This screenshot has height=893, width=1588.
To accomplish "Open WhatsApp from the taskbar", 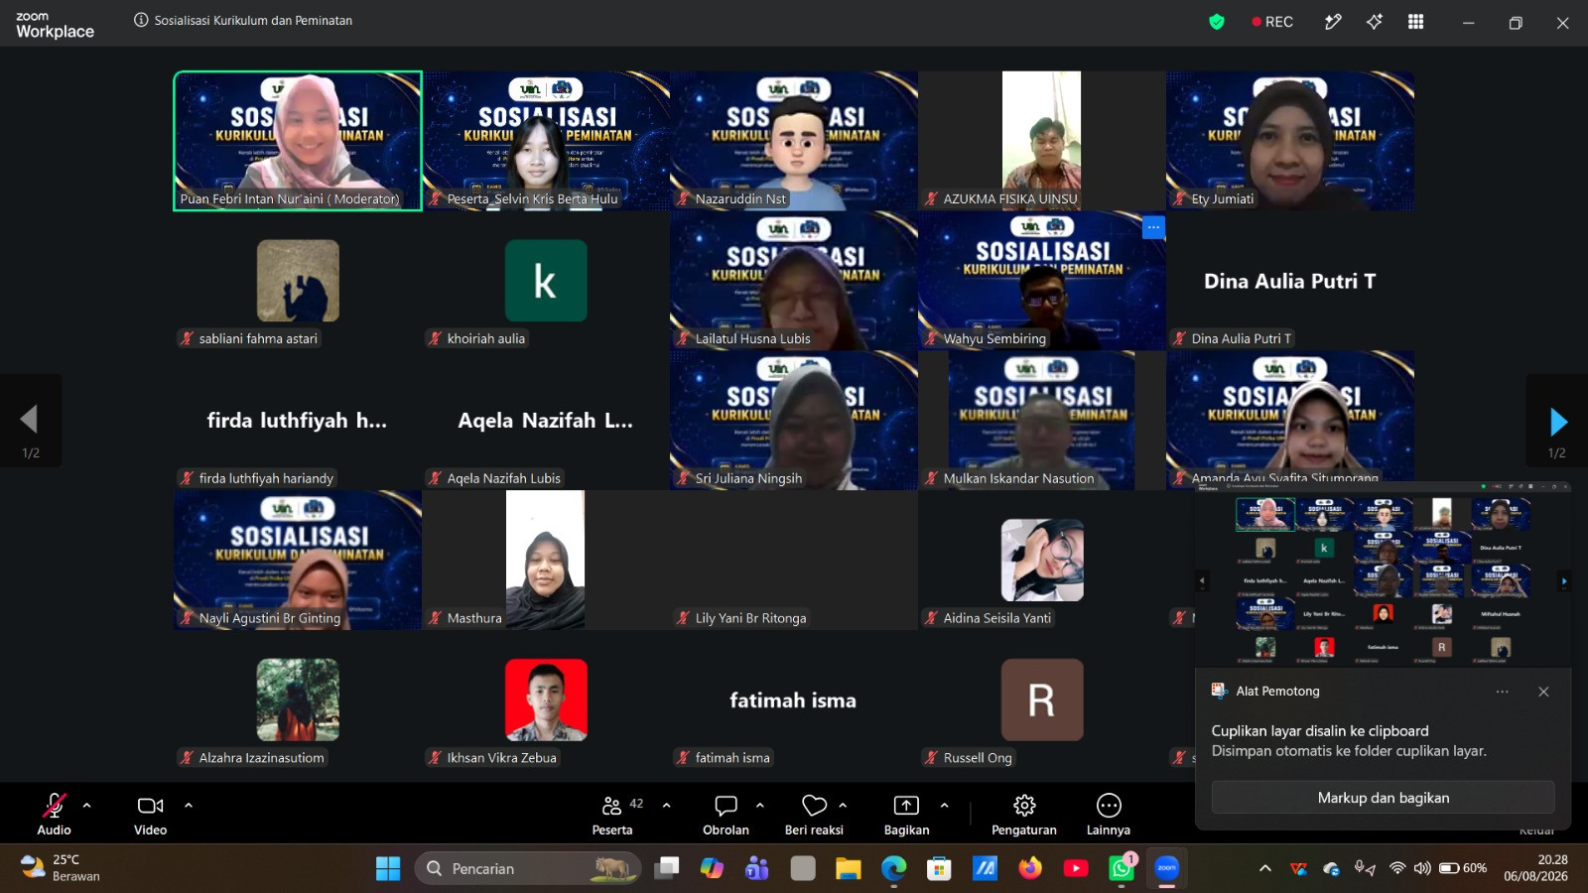I will (1122, 868).
